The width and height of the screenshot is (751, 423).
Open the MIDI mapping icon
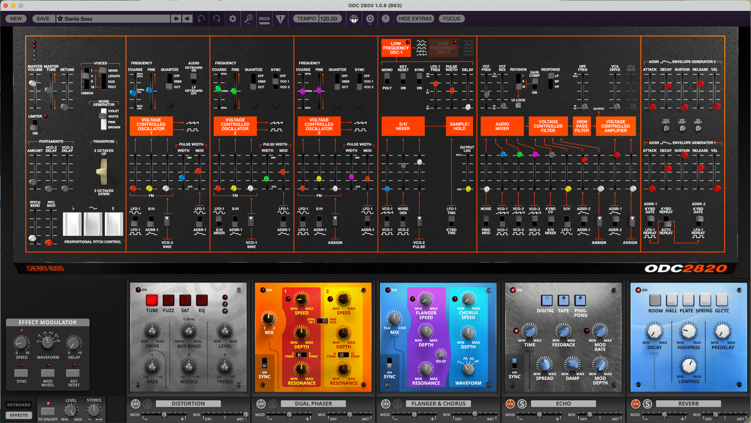pos(264,19)
